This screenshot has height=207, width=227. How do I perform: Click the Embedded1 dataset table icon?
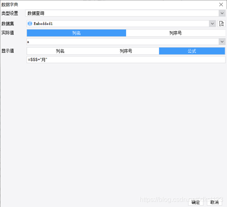point(30,23)
